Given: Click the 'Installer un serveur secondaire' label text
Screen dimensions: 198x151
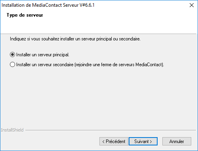Looking at the screenshot, I should 45,65.
